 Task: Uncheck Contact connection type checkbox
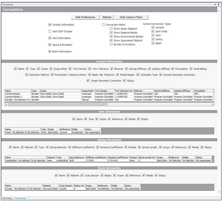click(x=153, y=27)
